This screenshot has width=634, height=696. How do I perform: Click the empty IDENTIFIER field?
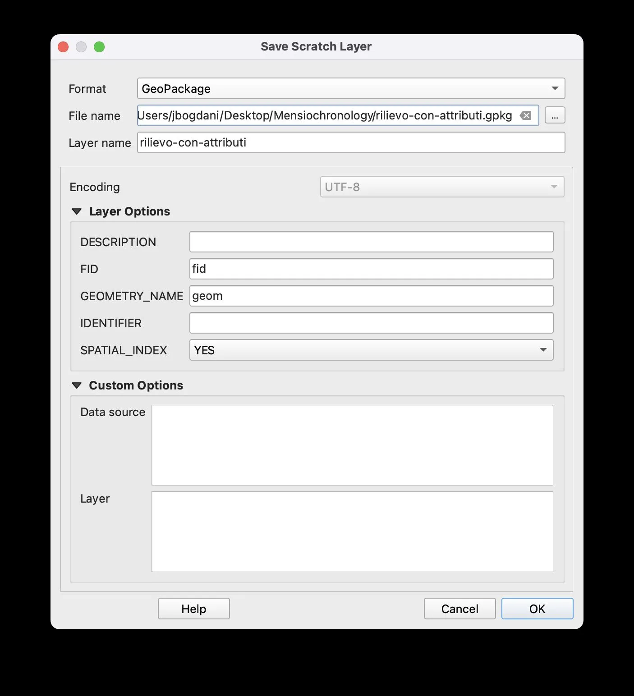[371, 323]
